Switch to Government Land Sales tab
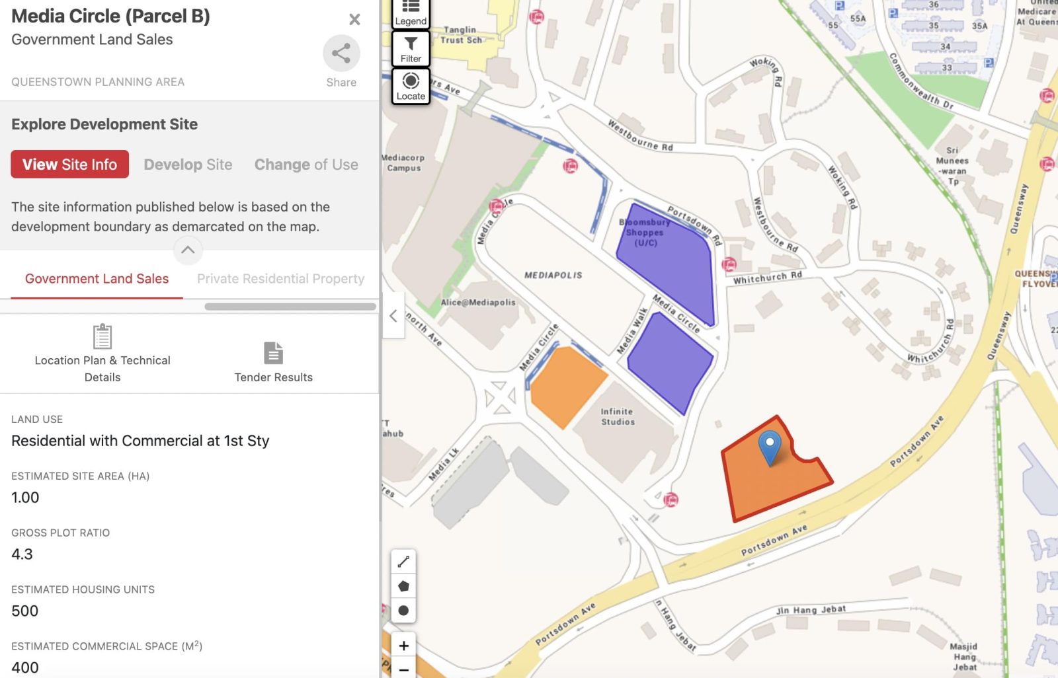1058x678 pixels. click(97, 279)
